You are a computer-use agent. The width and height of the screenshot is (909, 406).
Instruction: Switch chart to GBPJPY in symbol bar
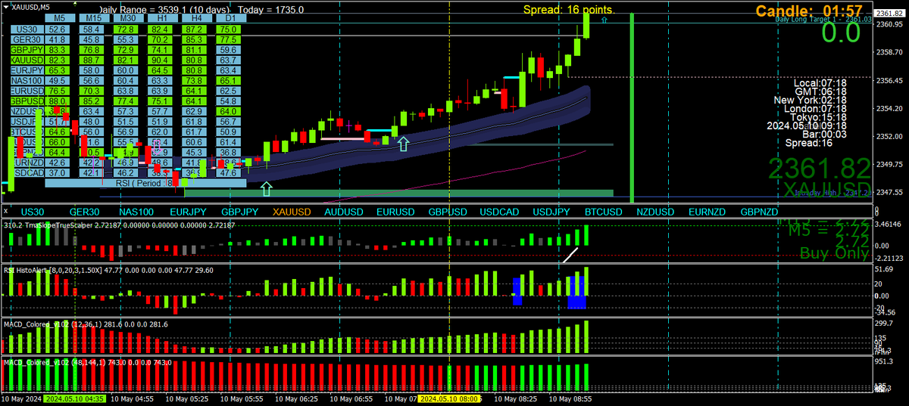240,212
